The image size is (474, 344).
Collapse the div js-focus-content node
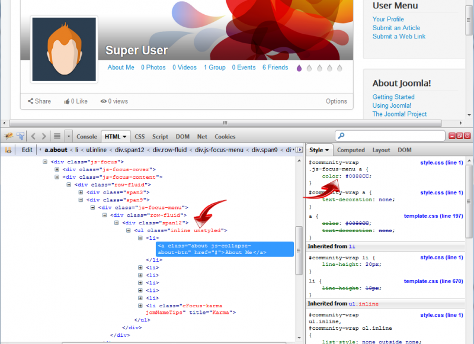56,177
